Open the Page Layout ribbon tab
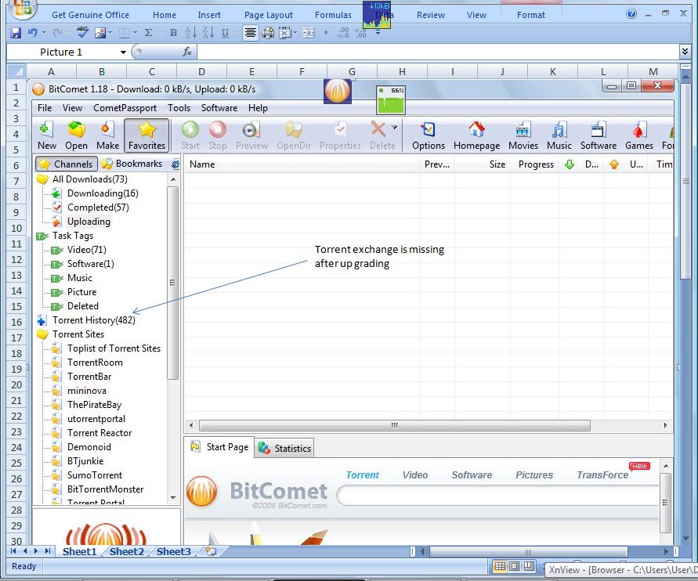This screenshot has height=581, width=698. tap(269, 15)
